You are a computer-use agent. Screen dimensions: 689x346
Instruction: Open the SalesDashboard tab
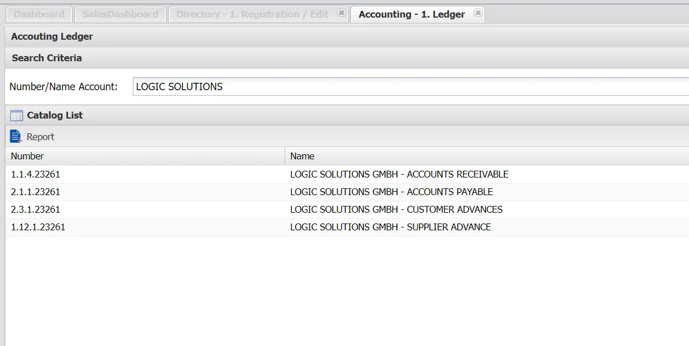120,14
